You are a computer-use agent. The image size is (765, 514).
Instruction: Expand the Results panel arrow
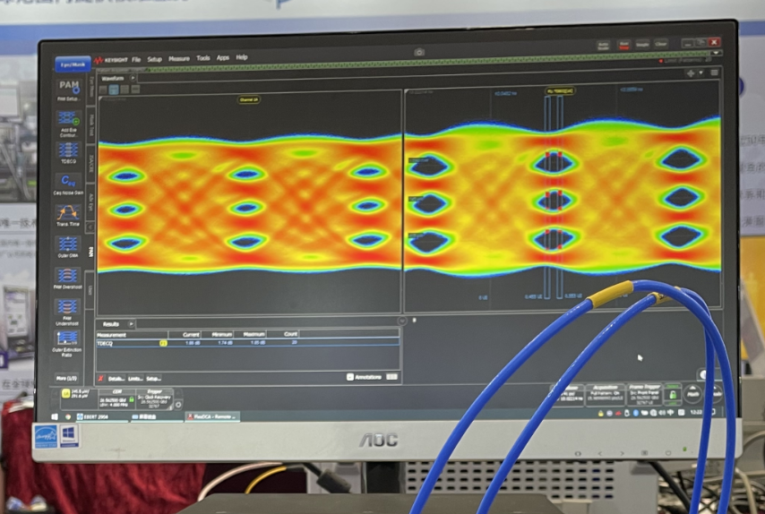tap(132, 323)
